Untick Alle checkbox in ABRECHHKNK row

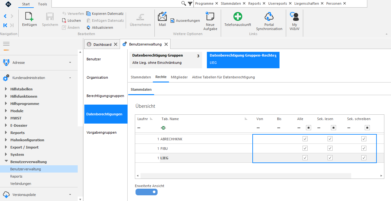[x=305, y=139]
